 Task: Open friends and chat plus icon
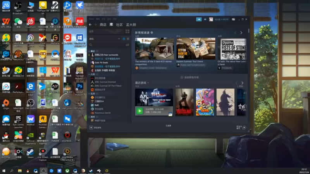(x=244, y=128)
